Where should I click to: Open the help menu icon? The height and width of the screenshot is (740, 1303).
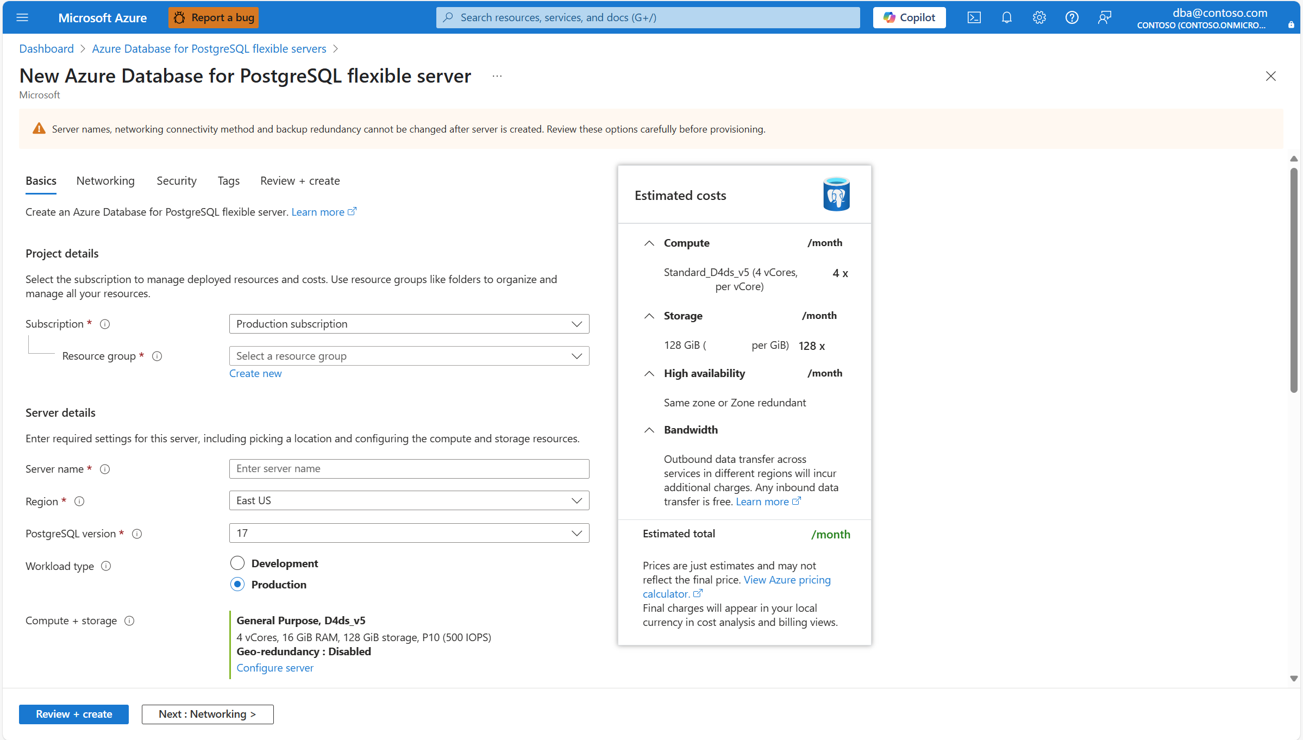point(1072,17)
